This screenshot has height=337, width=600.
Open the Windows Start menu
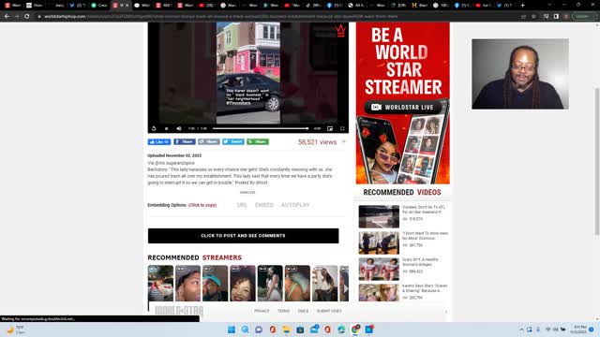(232, 330)
